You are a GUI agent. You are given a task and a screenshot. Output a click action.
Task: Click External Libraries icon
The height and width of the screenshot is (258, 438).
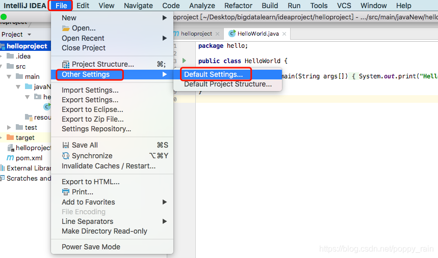click(x=3, y=168)
